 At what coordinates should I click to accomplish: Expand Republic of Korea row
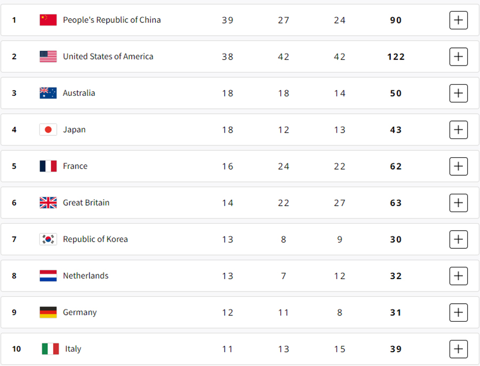pos(458,239)
